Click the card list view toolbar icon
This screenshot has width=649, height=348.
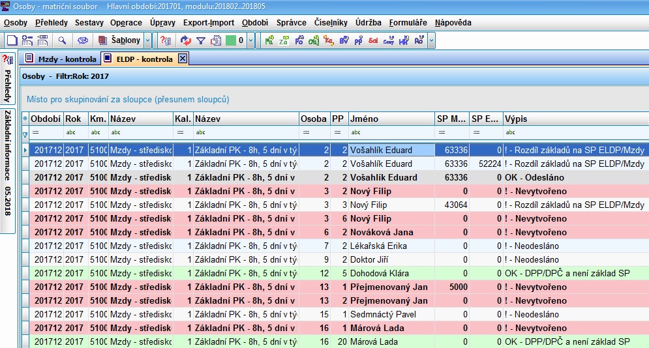tap(42, 40)
